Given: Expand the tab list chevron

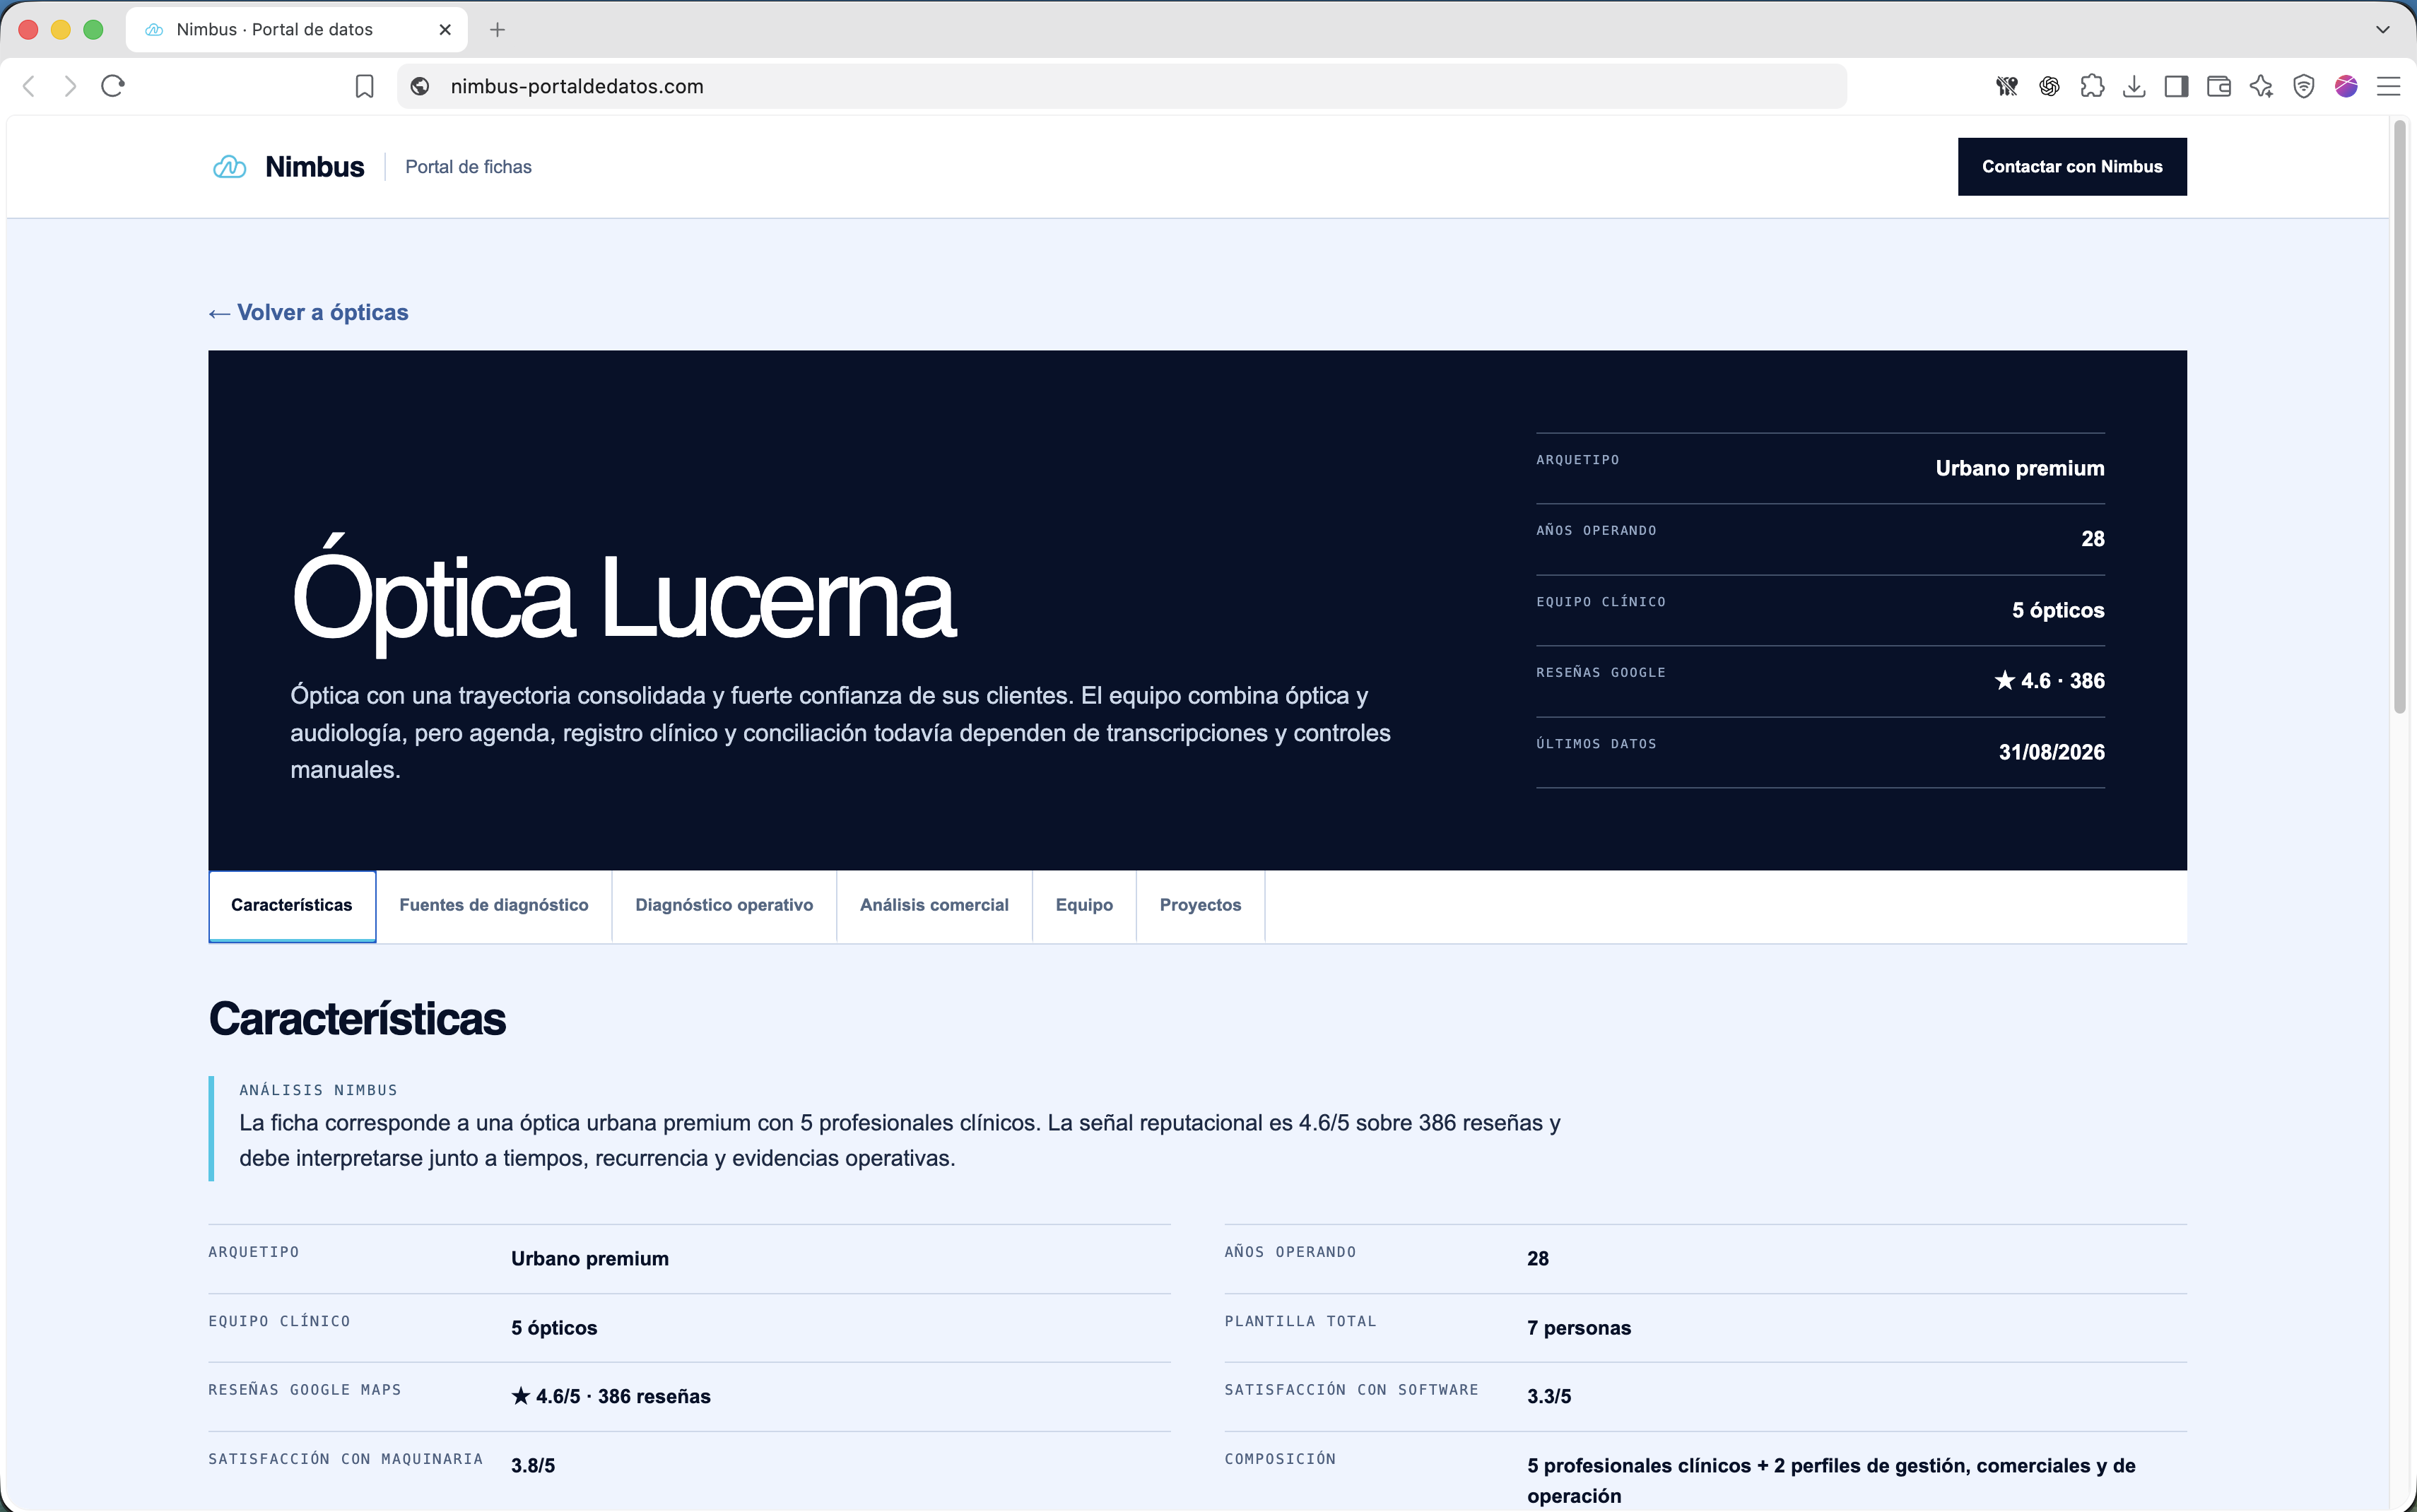Looking at the screenshot, I should point(2383,30).
